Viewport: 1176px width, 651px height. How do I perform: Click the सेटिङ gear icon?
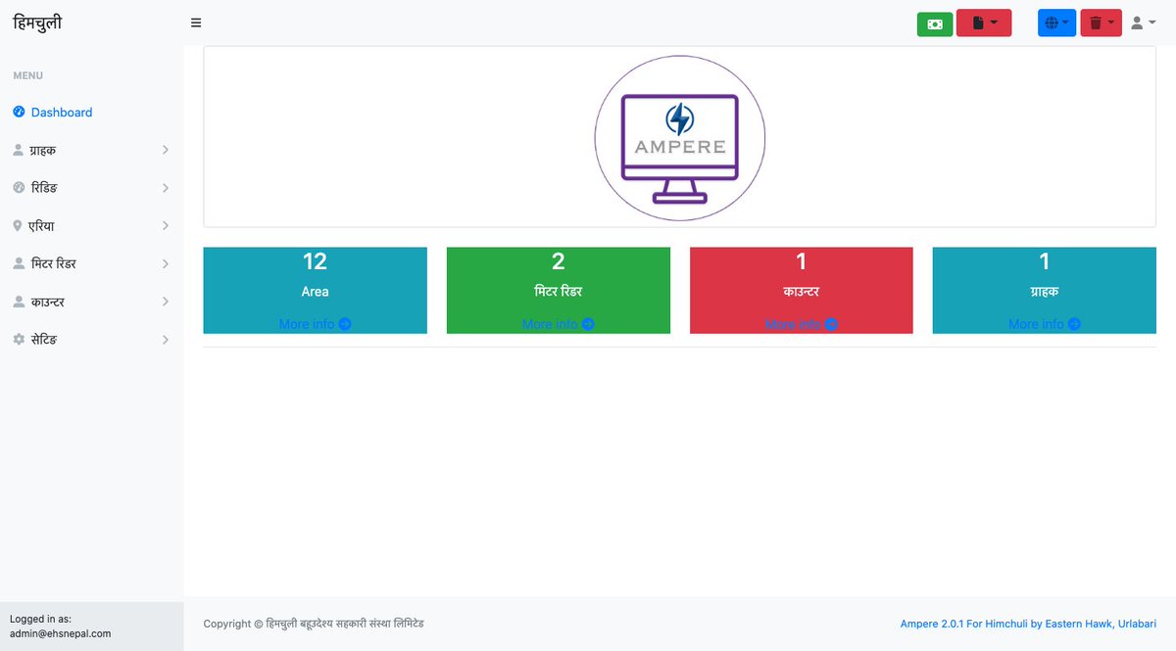pos(19,339)
